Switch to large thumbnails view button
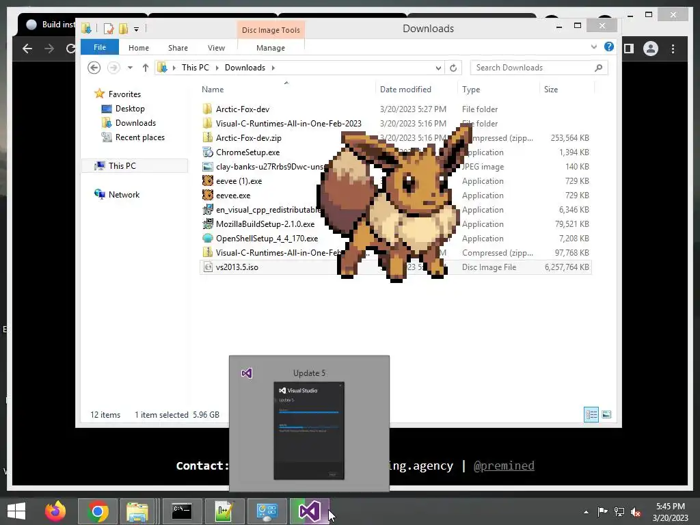The height and width of the screenshot is (525, 700). click(x=606, y=415)
